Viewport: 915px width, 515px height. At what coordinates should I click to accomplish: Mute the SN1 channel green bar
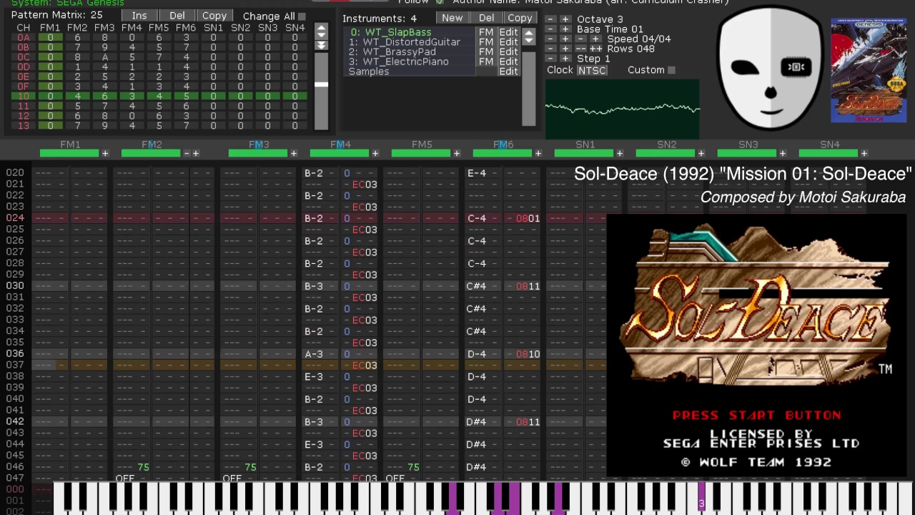584,153
